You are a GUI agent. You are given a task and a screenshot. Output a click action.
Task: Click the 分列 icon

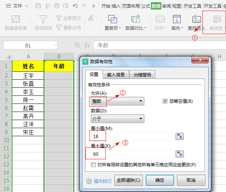click(160, 19)
